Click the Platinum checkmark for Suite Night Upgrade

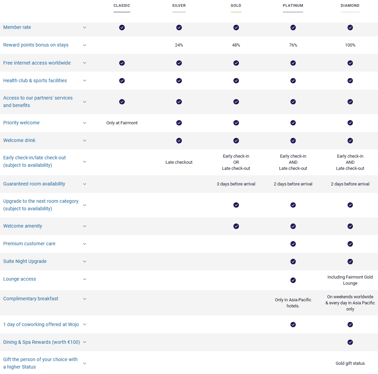pyautogui.click(x=293, y=262)
